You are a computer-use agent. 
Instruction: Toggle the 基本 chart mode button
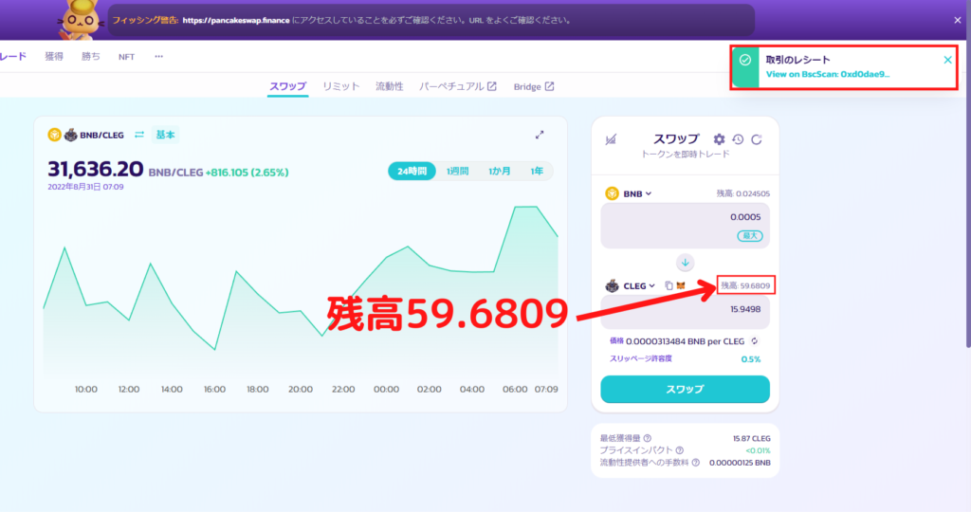(x=165, y=135)
